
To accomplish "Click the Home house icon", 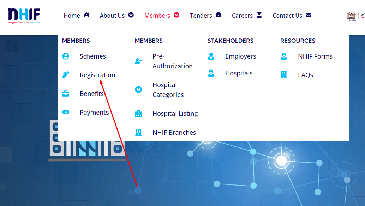I will (86, 15).
